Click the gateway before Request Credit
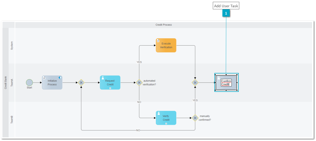This screenshot has height=141, width=316. (81, 83)
